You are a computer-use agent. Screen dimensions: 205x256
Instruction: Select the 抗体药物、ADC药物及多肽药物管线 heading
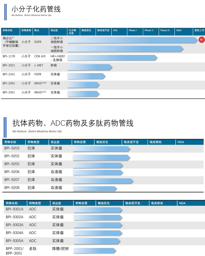coord(73,123)
